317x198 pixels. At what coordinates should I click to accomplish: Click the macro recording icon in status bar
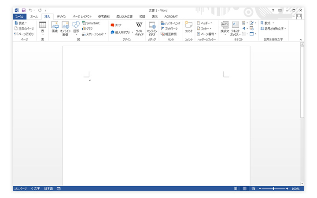(x=59, y=188)
